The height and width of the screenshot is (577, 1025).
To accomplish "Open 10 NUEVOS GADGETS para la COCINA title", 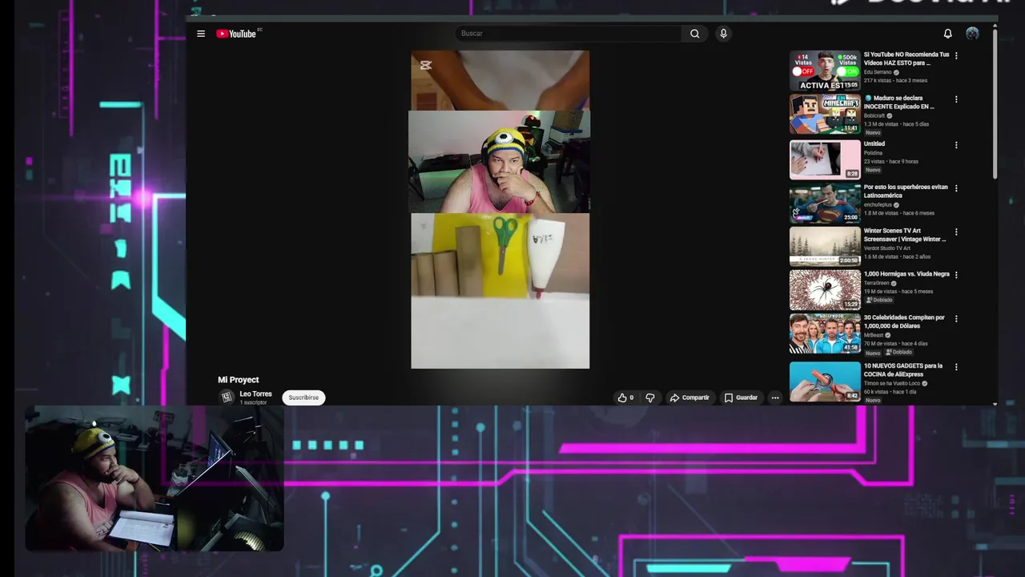I will pyautogui.click(x=903, y=369).
